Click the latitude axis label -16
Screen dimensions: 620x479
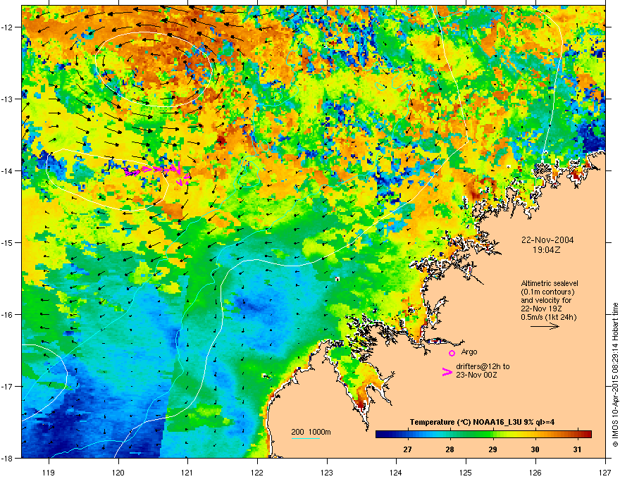[8, 315]
